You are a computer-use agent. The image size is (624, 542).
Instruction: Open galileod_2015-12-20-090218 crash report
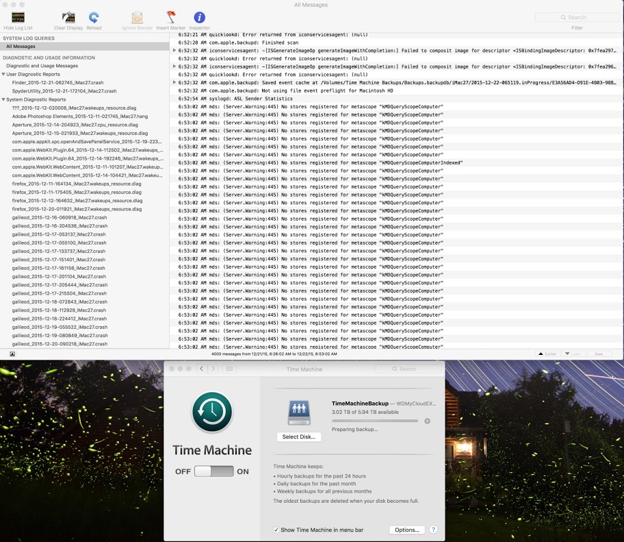(x=60, y=344)
